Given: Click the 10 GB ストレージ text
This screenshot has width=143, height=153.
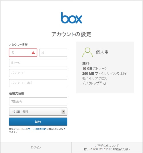Looking at the screenshot, I should pyautogui.click(x=95, y=69).
